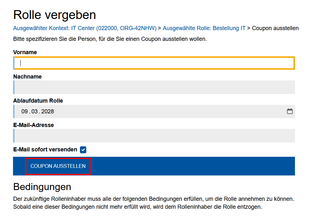314x216 pixels.
Task: Click the blue COUPON AUSSTELLEN bar
Action: pyautogui.click(x=58, y=166)
